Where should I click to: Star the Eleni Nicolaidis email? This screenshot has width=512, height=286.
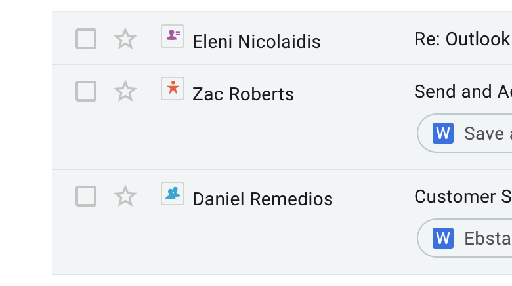tap(125, 39)
